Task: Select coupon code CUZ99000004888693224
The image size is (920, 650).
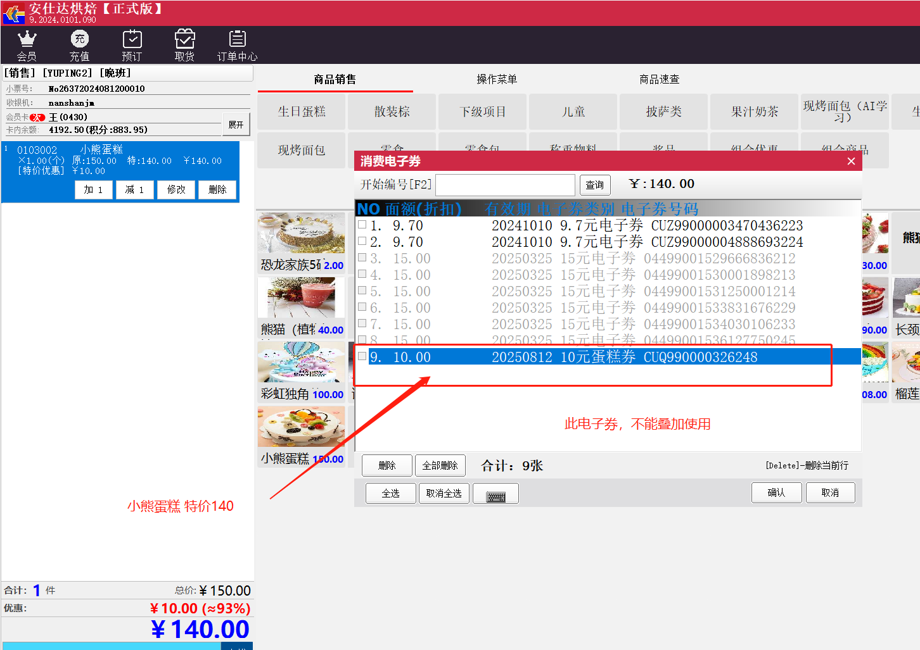Action: coord(727,242)
